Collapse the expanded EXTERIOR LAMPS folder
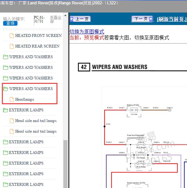 6,110
